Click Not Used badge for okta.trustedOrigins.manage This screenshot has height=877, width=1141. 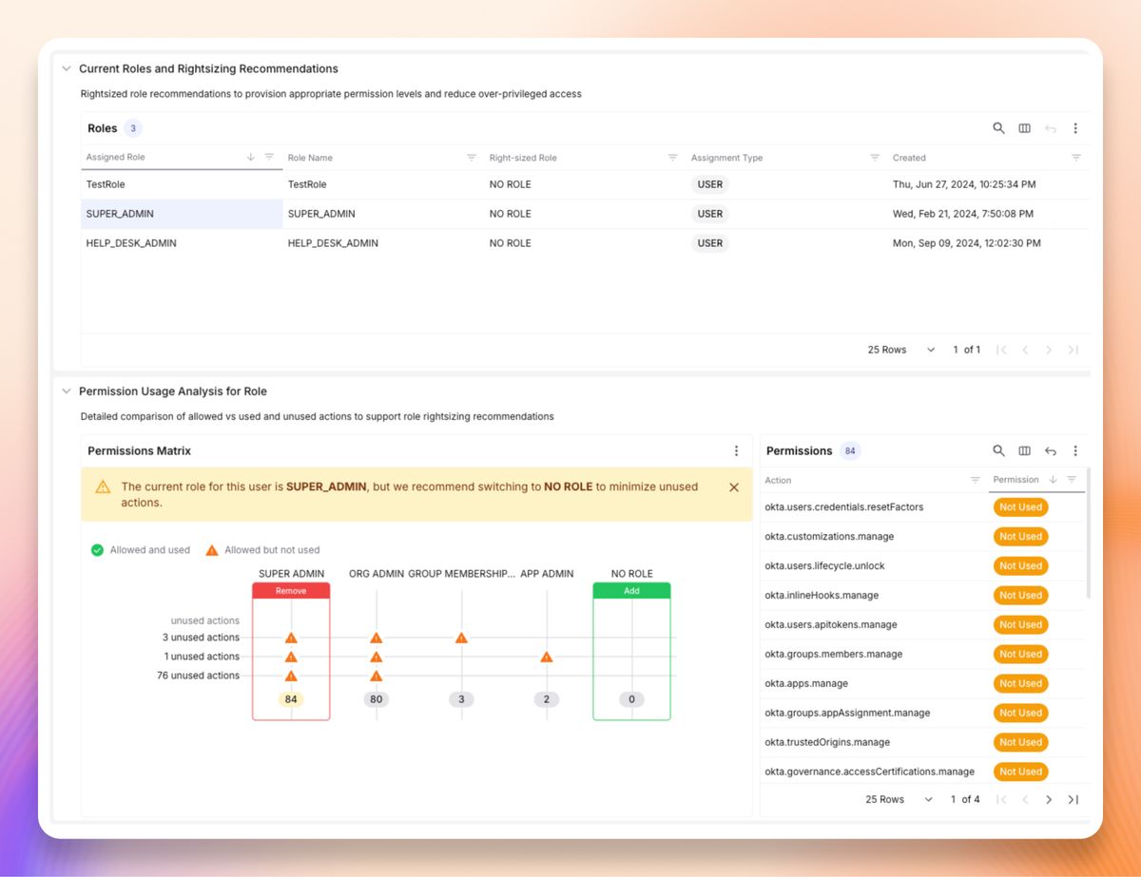click(x=1020, y=742)
